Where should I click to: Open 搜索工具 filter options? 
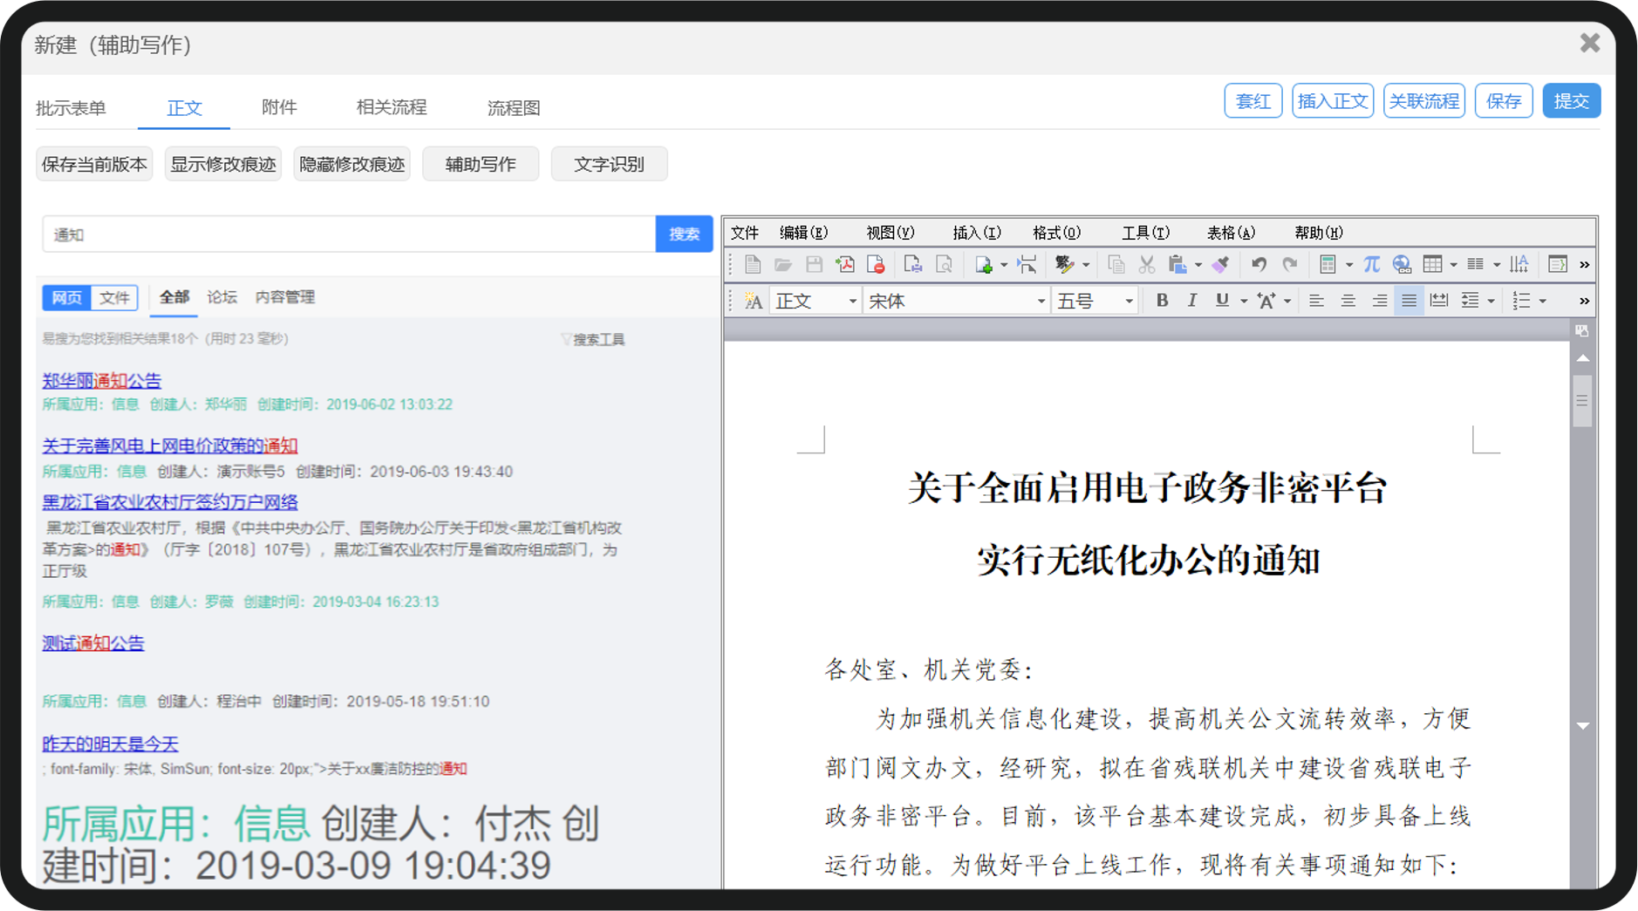coord(593,339)
